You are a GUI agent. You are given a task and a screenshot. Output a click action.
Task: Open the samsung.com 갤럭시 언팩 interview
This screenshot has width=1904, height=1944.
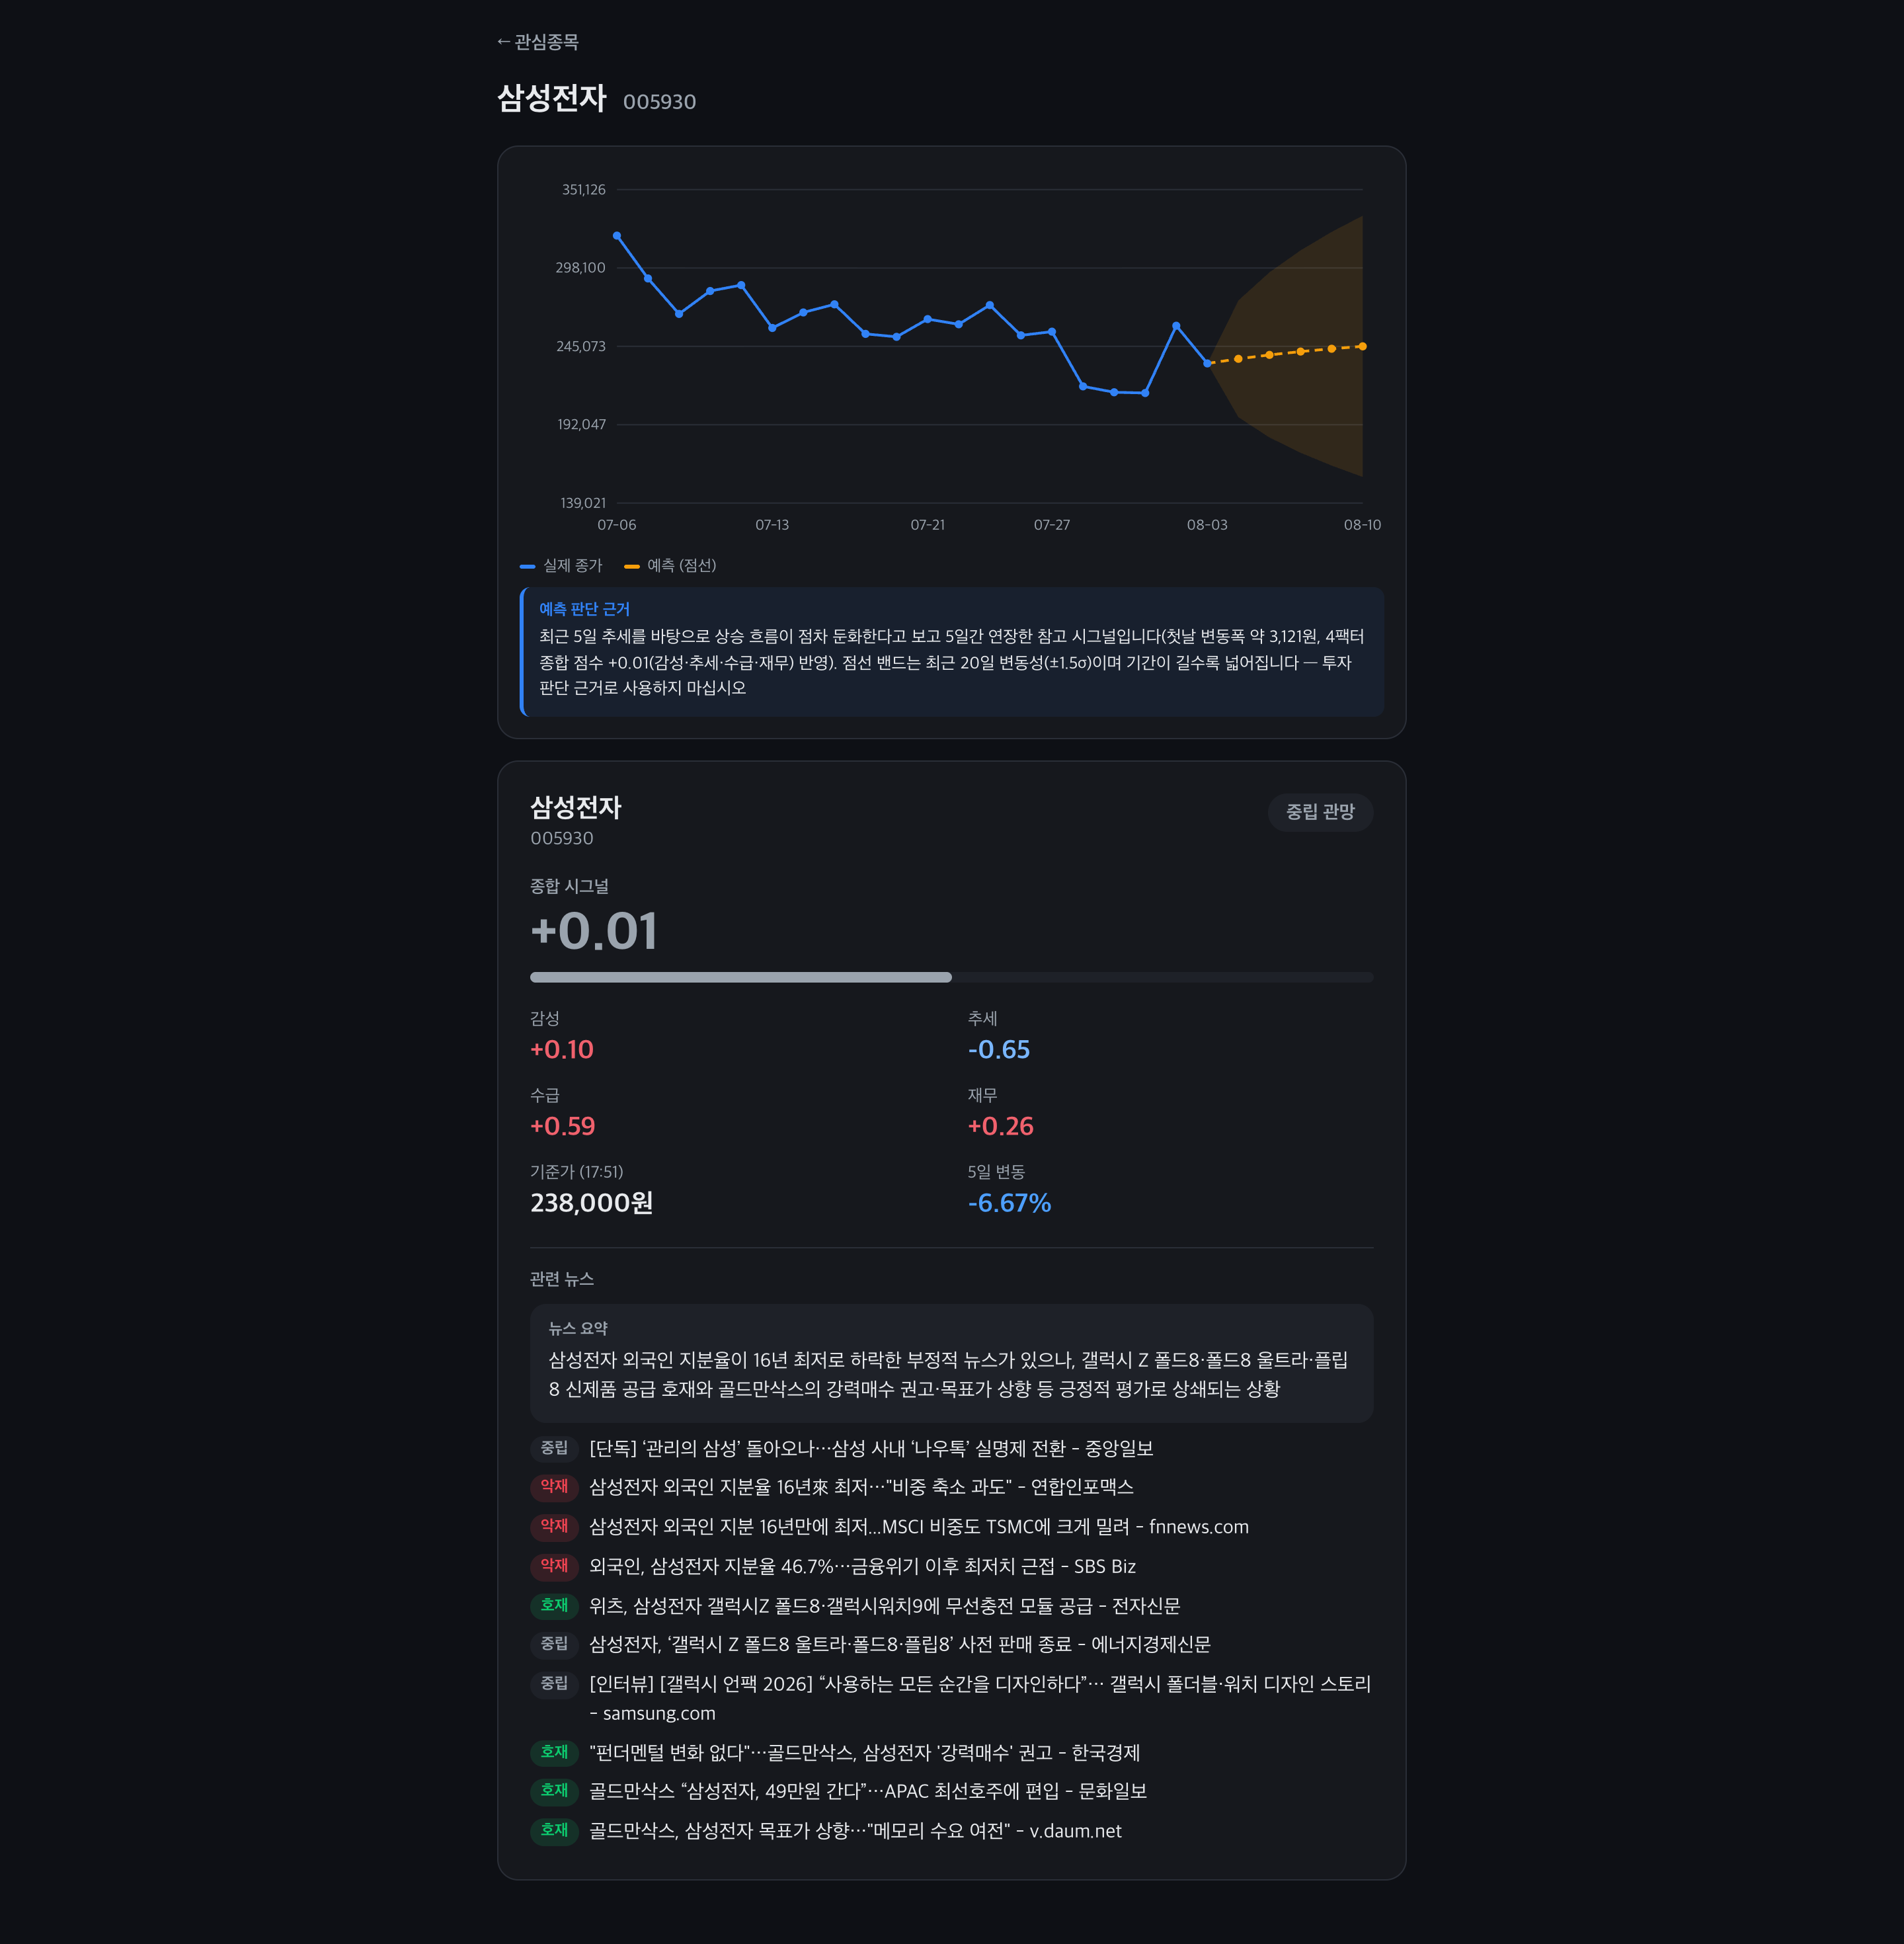tap(980, 1698)
